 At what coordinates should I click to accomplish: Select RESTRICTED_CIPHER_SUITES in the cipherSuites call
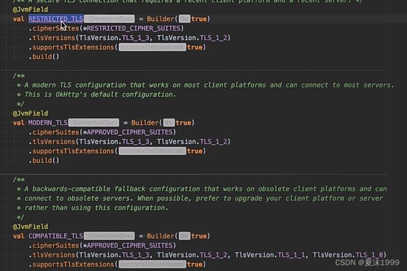[x=133, y=28]
